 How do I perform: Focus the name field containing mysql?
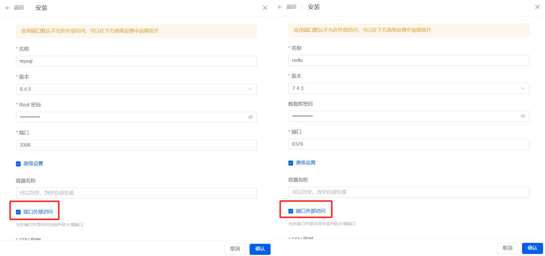(x=136, y=61)
